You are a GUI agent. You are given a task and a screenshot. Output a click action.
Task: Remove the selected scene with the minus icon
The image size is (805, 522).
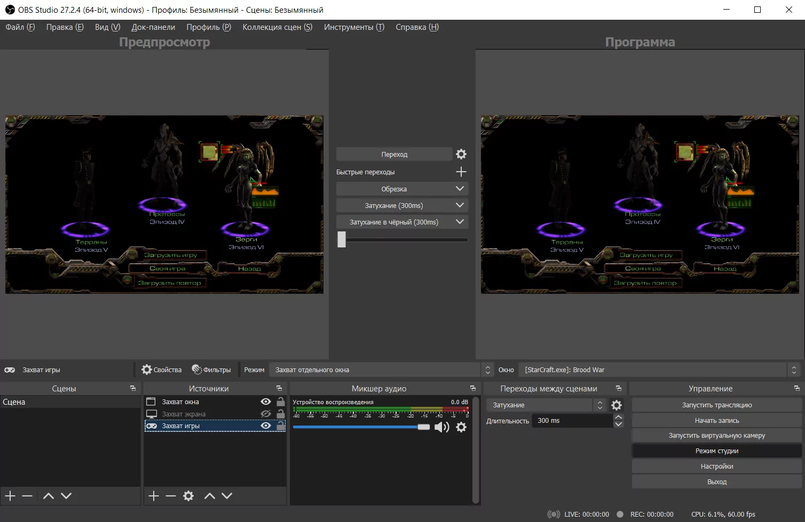tap(27, 496)
